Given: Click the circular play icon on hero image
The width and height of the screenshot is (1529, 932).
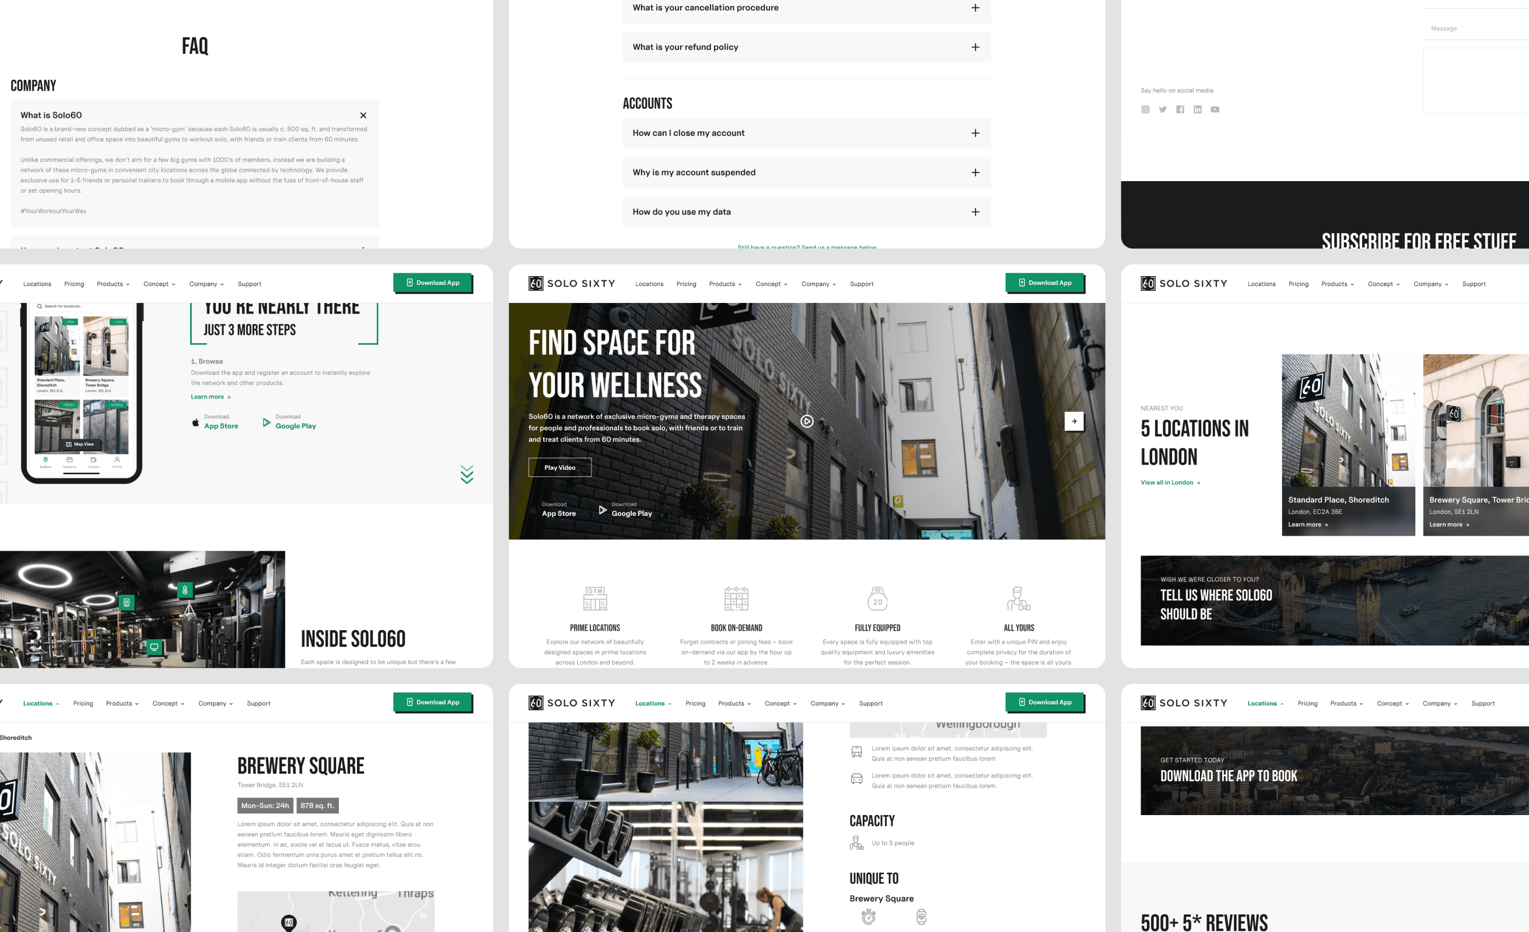Looking at the screenshot, I should (807, 422).
